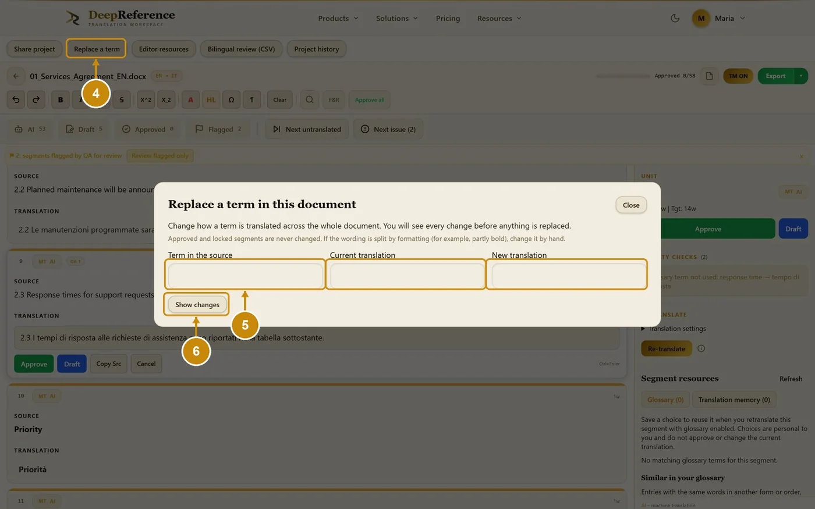815x509 pixels.
Task: Filter segments by the AI status chip
Action: click(30, 129)
